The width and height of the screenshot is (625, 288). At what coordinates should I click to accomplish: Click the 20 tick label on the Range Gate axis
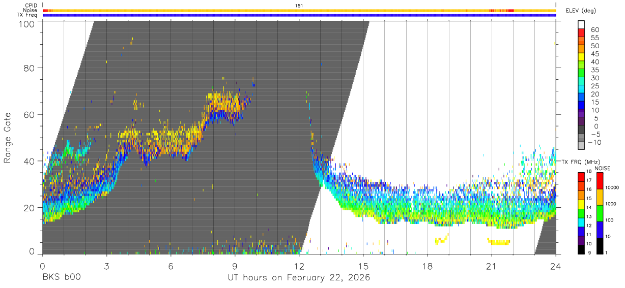click(30, 207)
